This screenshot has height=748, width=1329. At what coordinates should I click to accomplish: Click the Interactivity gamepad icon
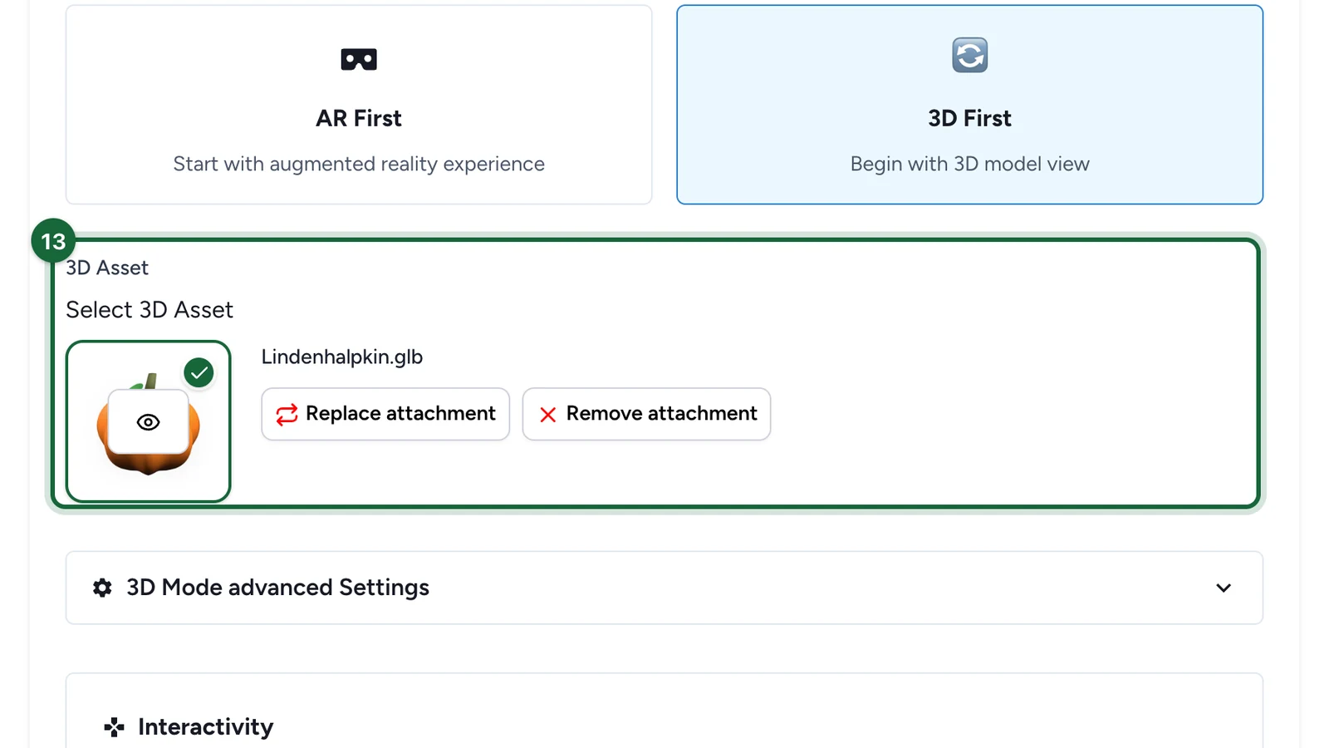coord(114,727)
